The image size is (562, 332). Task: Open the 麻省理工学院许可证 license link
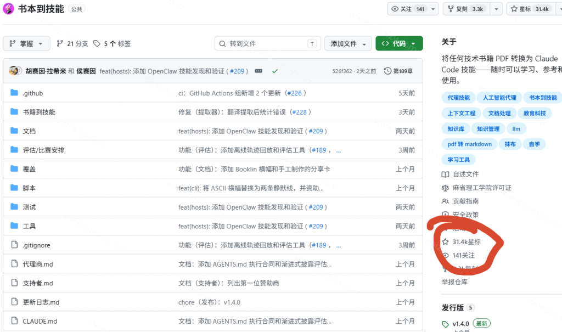coord(476,188)
